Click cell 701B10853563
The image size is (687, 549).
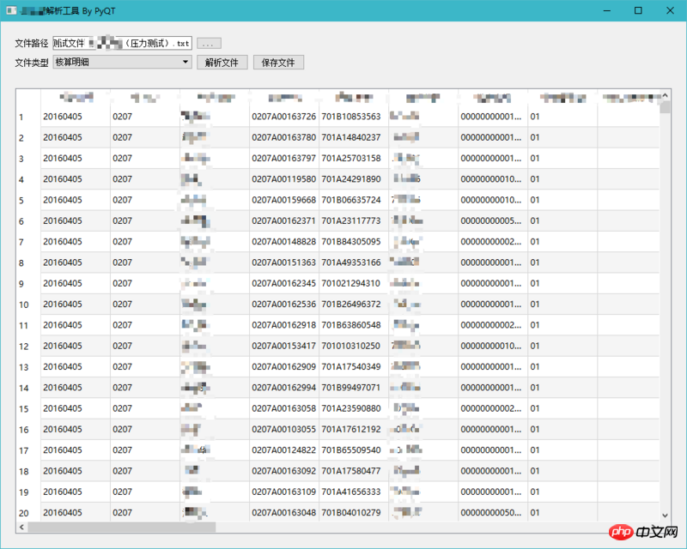354,117
